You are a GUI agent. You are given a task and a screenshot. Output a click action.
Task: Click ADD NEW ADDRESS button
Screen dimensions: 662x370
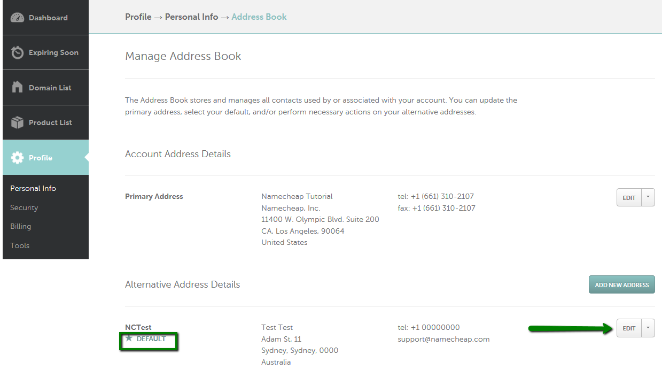click(x=622, y=285)
